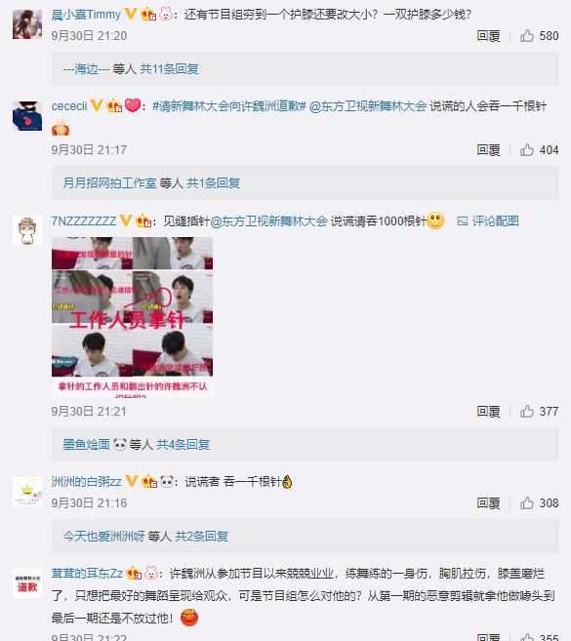Click 7NZZZZZZZ's cat avatar
Image resolution: width=571 pixels, height=641 pixels.
(x=27, y=230)
